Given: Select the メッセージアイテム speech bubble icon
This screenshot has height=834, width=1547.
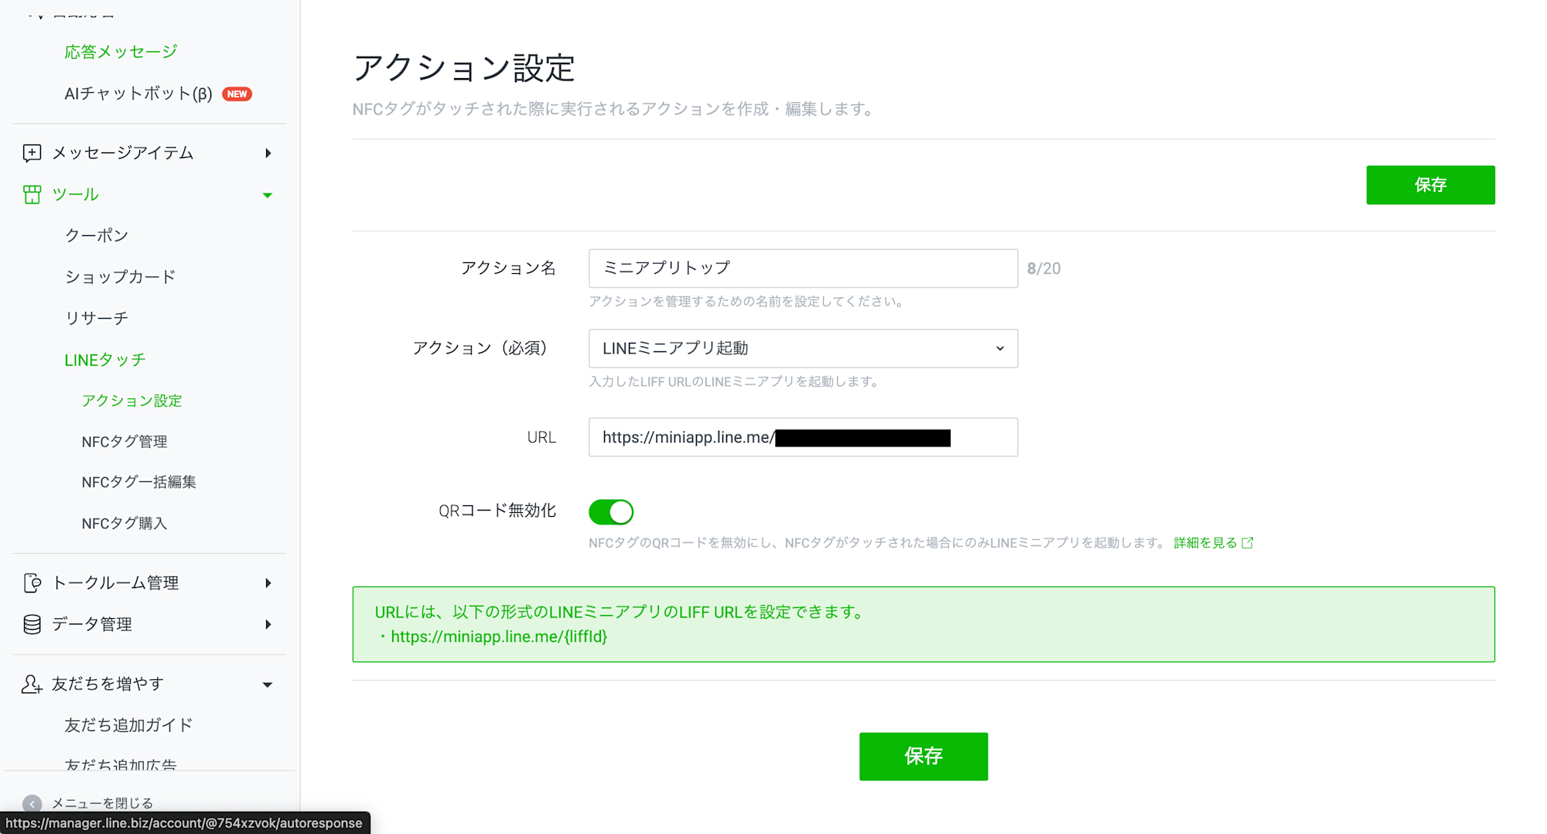Looking at the screenshot, I should click(31, 152).
